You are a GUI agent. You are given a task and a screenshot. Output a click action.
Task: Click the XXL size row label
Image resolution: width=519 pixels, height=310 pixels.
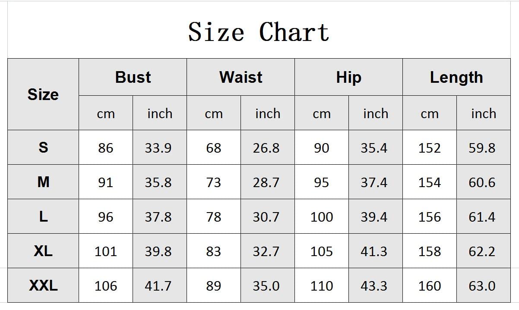(x=43, y=285)
